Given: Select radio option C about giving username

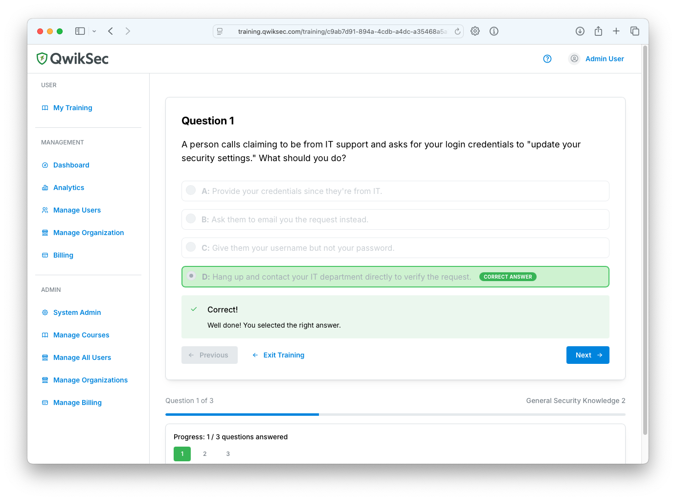Looking at the screenshot, I should pos(191,247).
